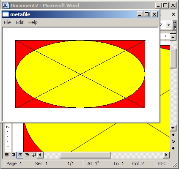
Task: Open Word toolbar zoom dropdown arrow
Action: click(168, 25)
